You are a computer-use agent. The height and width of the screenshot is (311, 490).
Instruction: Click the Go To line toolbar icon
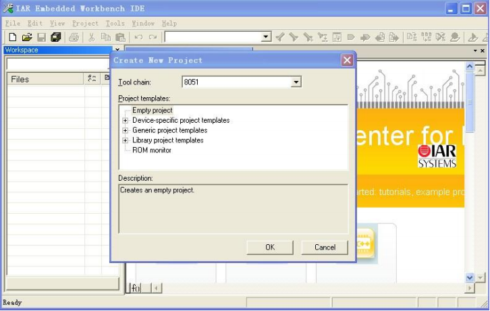tap(337, 37)
